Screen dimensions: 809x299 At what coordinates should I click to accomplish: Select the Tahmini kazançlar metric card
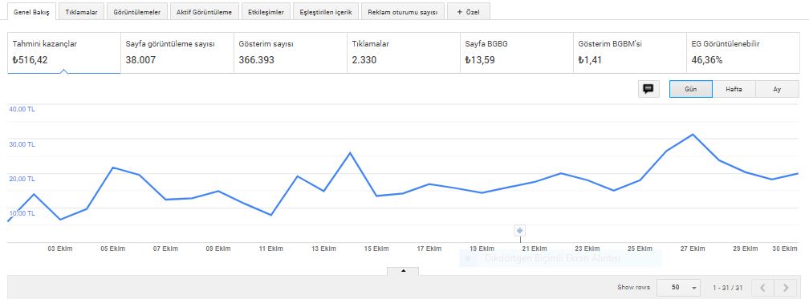pyautogui.click(x=64, y=53)
